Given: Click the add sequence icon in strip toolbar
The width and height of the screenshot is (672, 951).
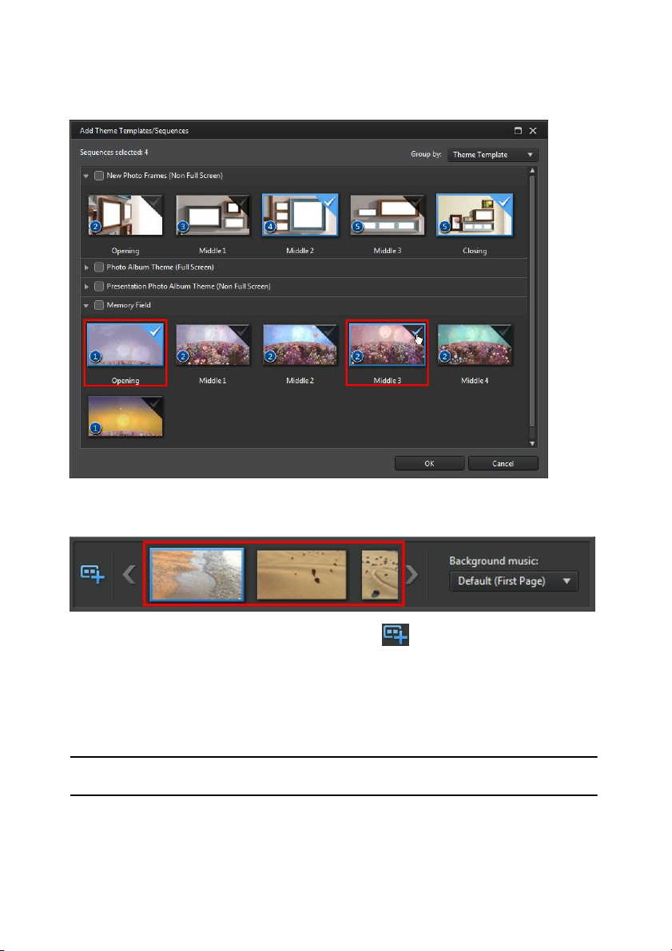Looking at the screenshot, I should (92, 574).
